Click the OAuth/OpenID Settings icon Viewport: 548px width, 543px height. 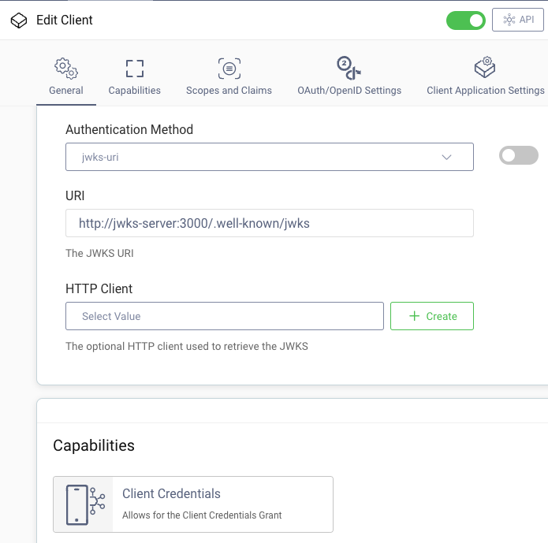tap(349, 69)
